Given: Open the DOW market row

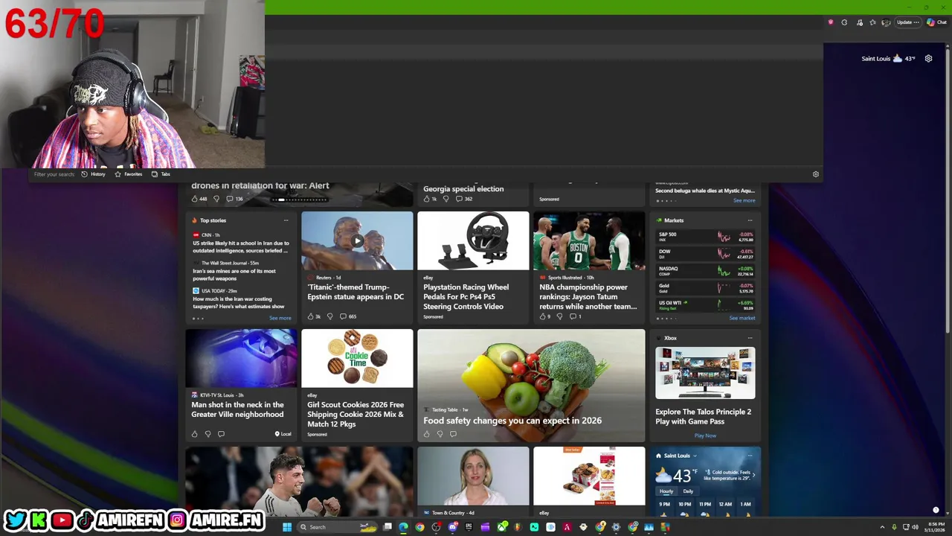Looking at the screenshot, I should click(x=705, y=254).
